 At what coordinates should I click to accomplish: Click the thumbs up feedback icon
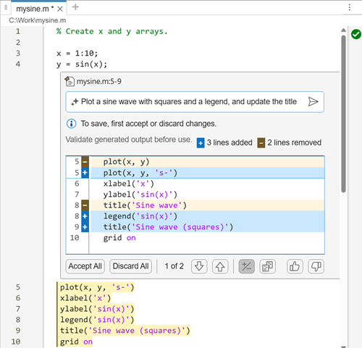pyautogui.click(x=295, y=266)
